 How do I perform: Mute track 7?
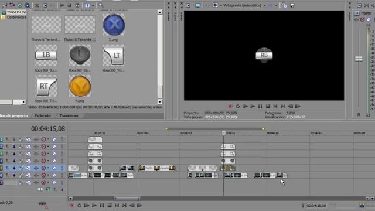coord(54,182)
